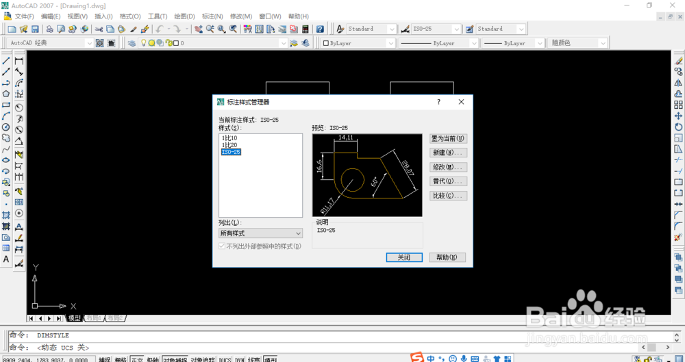
Task: Click the Workspace settings gear icon
Action: coord(100,43)
